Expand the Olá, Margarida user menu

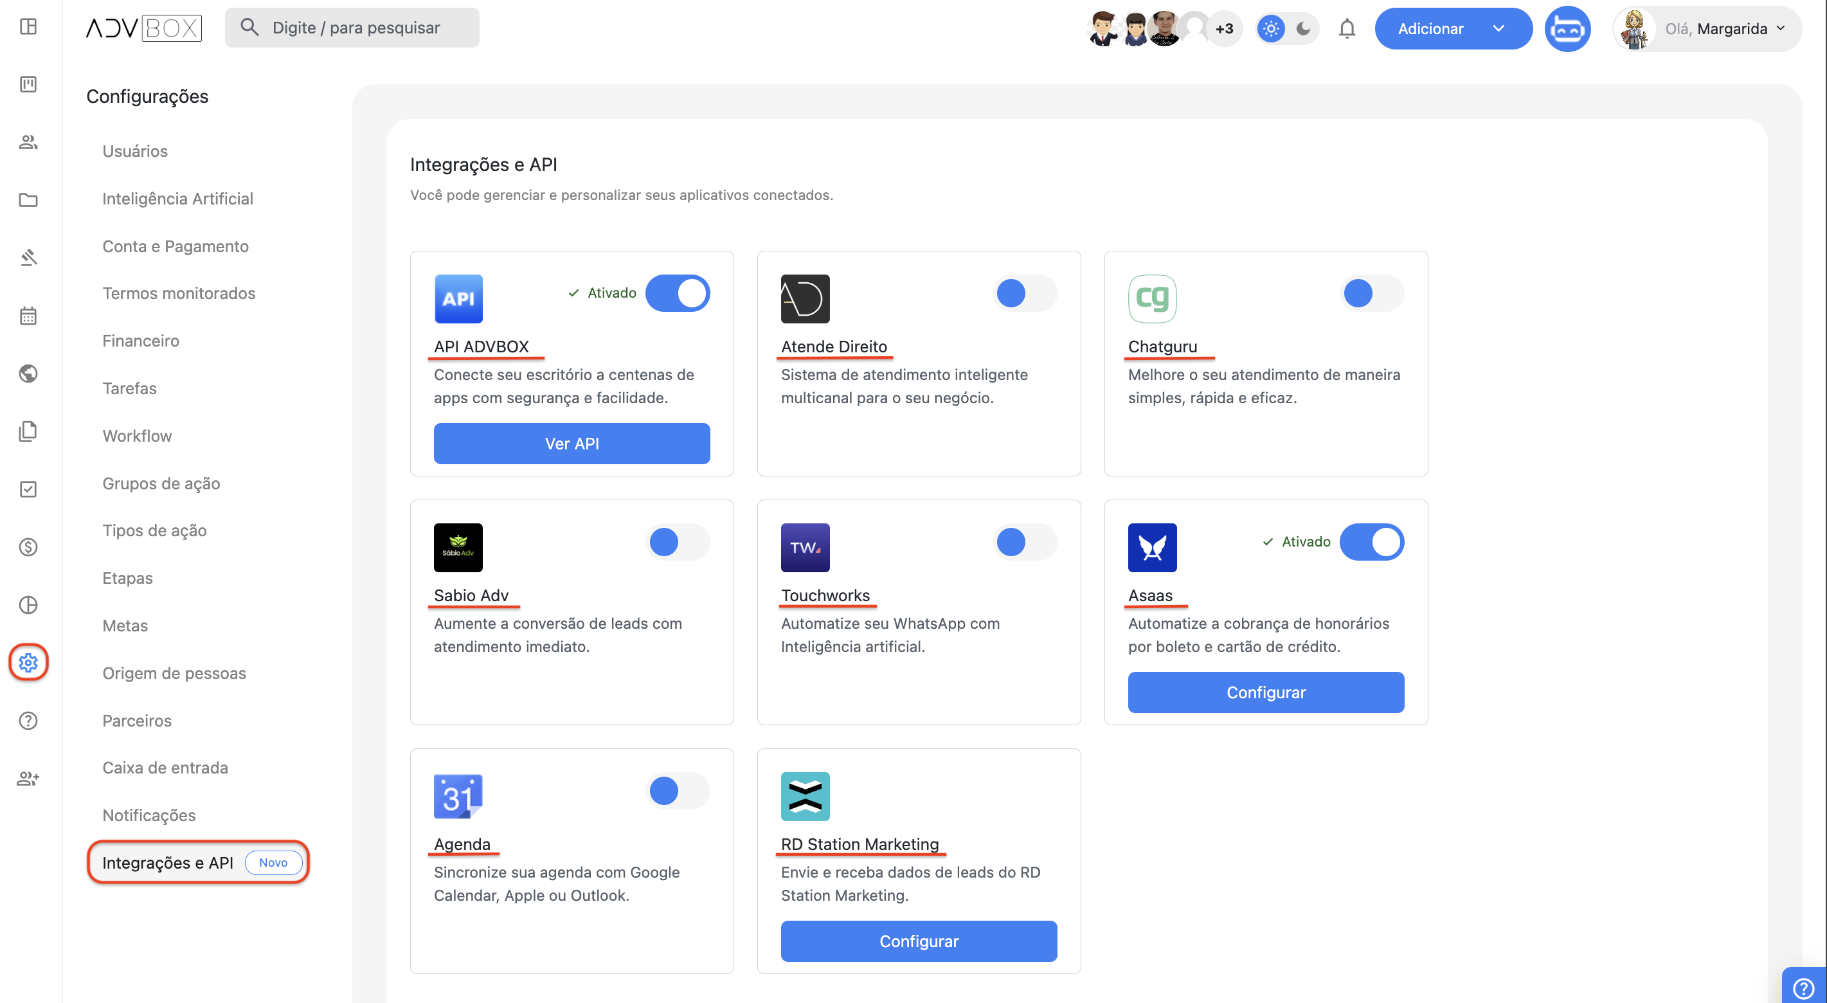[1707, 28]
